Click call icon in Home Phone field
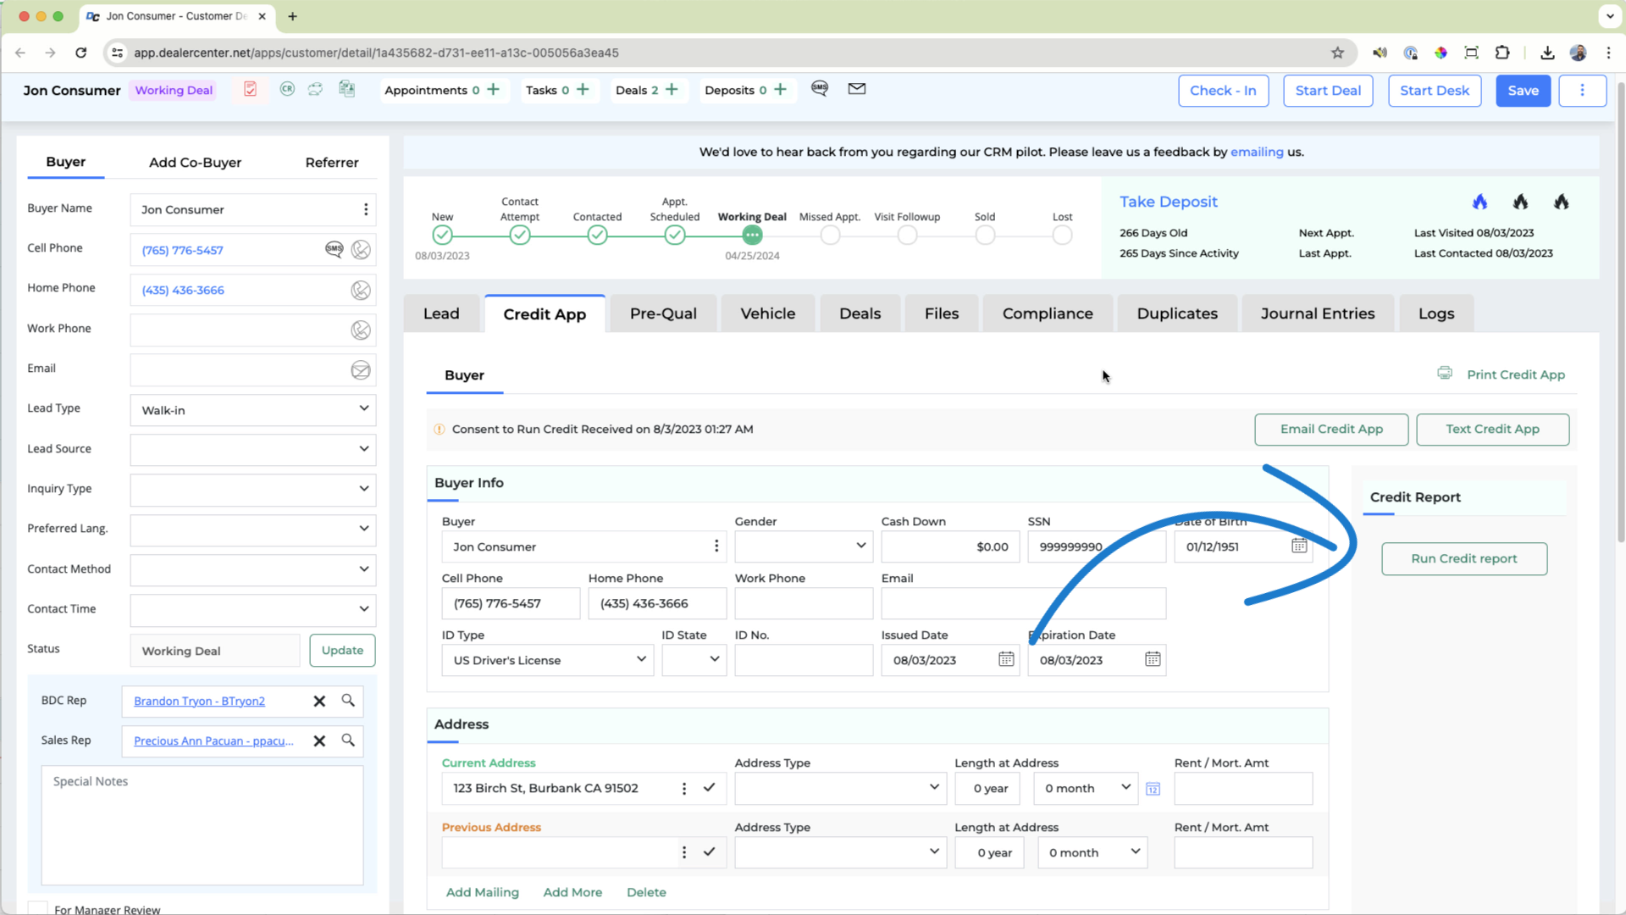1626x915 pixels. pyautogui.click(x=361, y=290)
